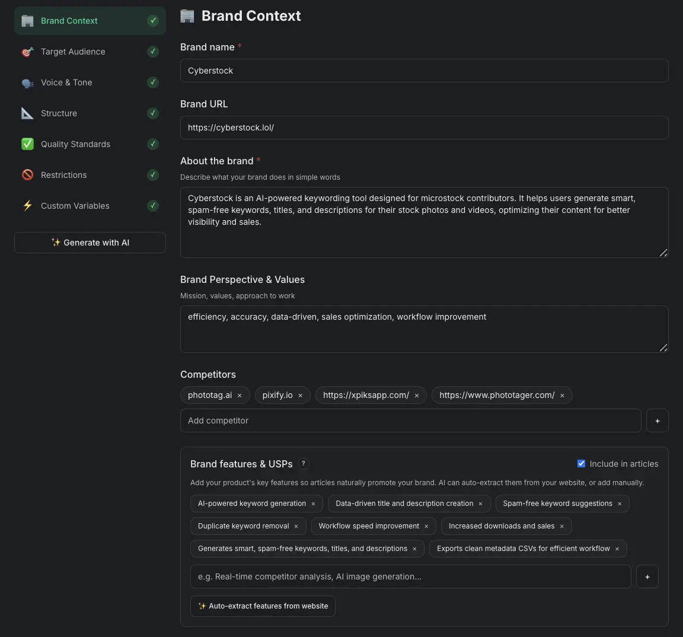The height and width of the screenshot is (637, 683).
Task: Click the completed checkmark beside Target Audience
Action: (153, 52)
